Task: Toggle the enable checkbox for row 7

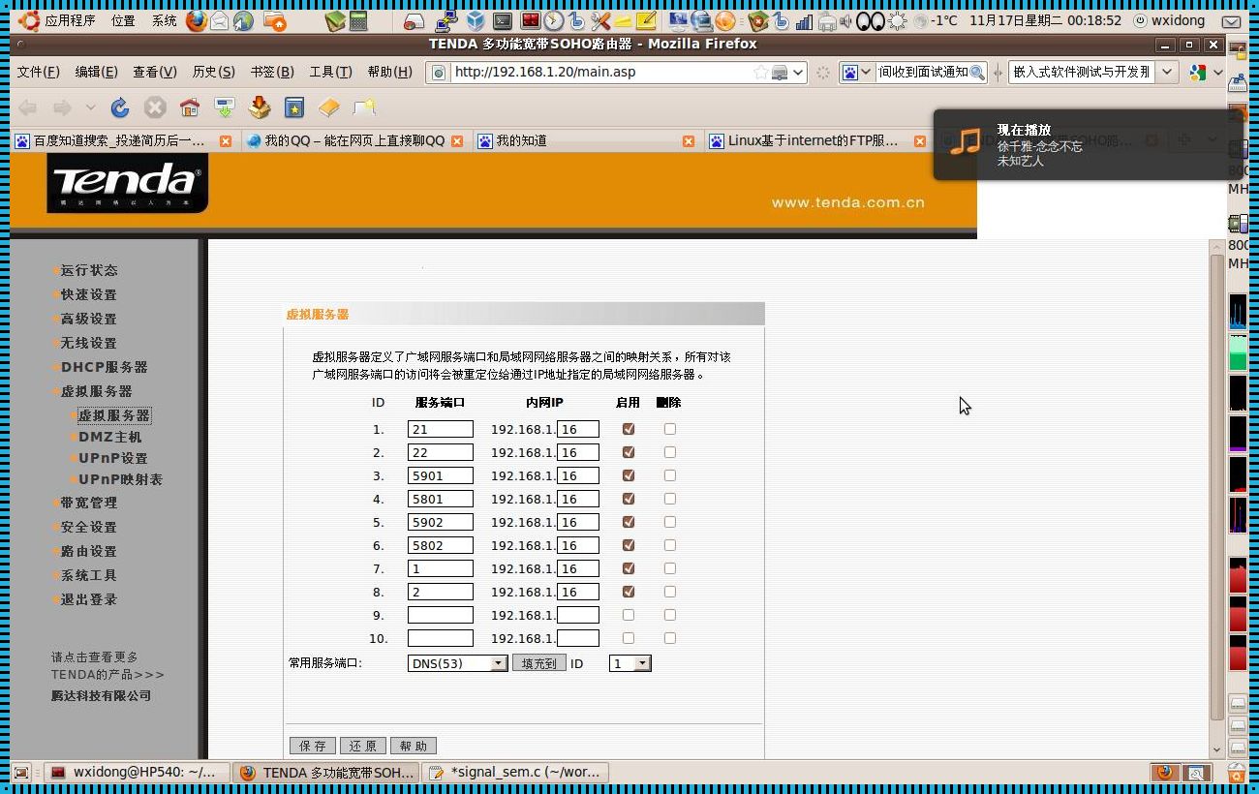Action: 629,568
